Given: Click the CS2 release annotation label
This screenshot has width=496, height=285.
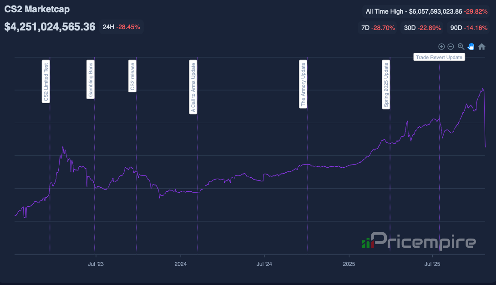Looking at the screenshot, I should [132, 76].
